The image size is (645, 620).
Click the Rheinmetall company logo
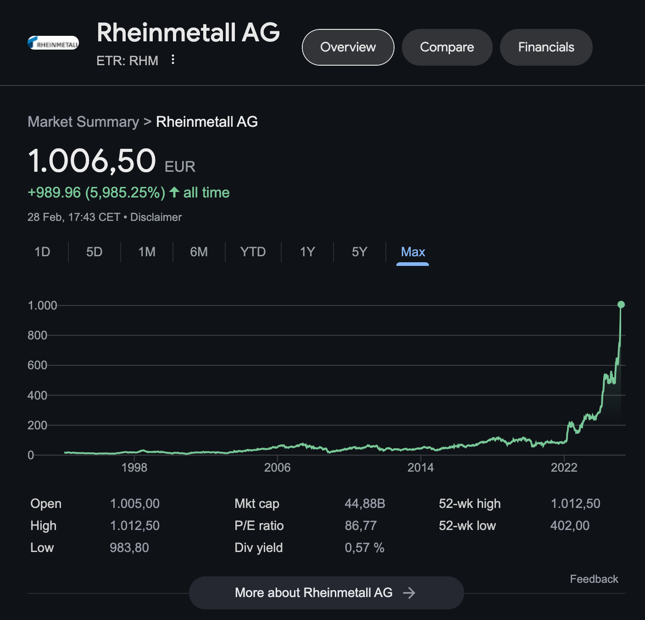[53, 43]
